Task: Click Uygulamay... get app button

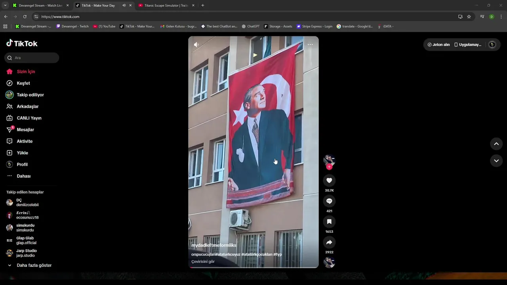Action: coord(468,45)
